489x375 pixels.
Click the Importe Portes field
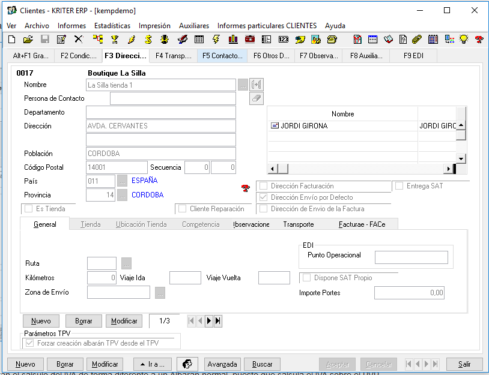(409, 293)
